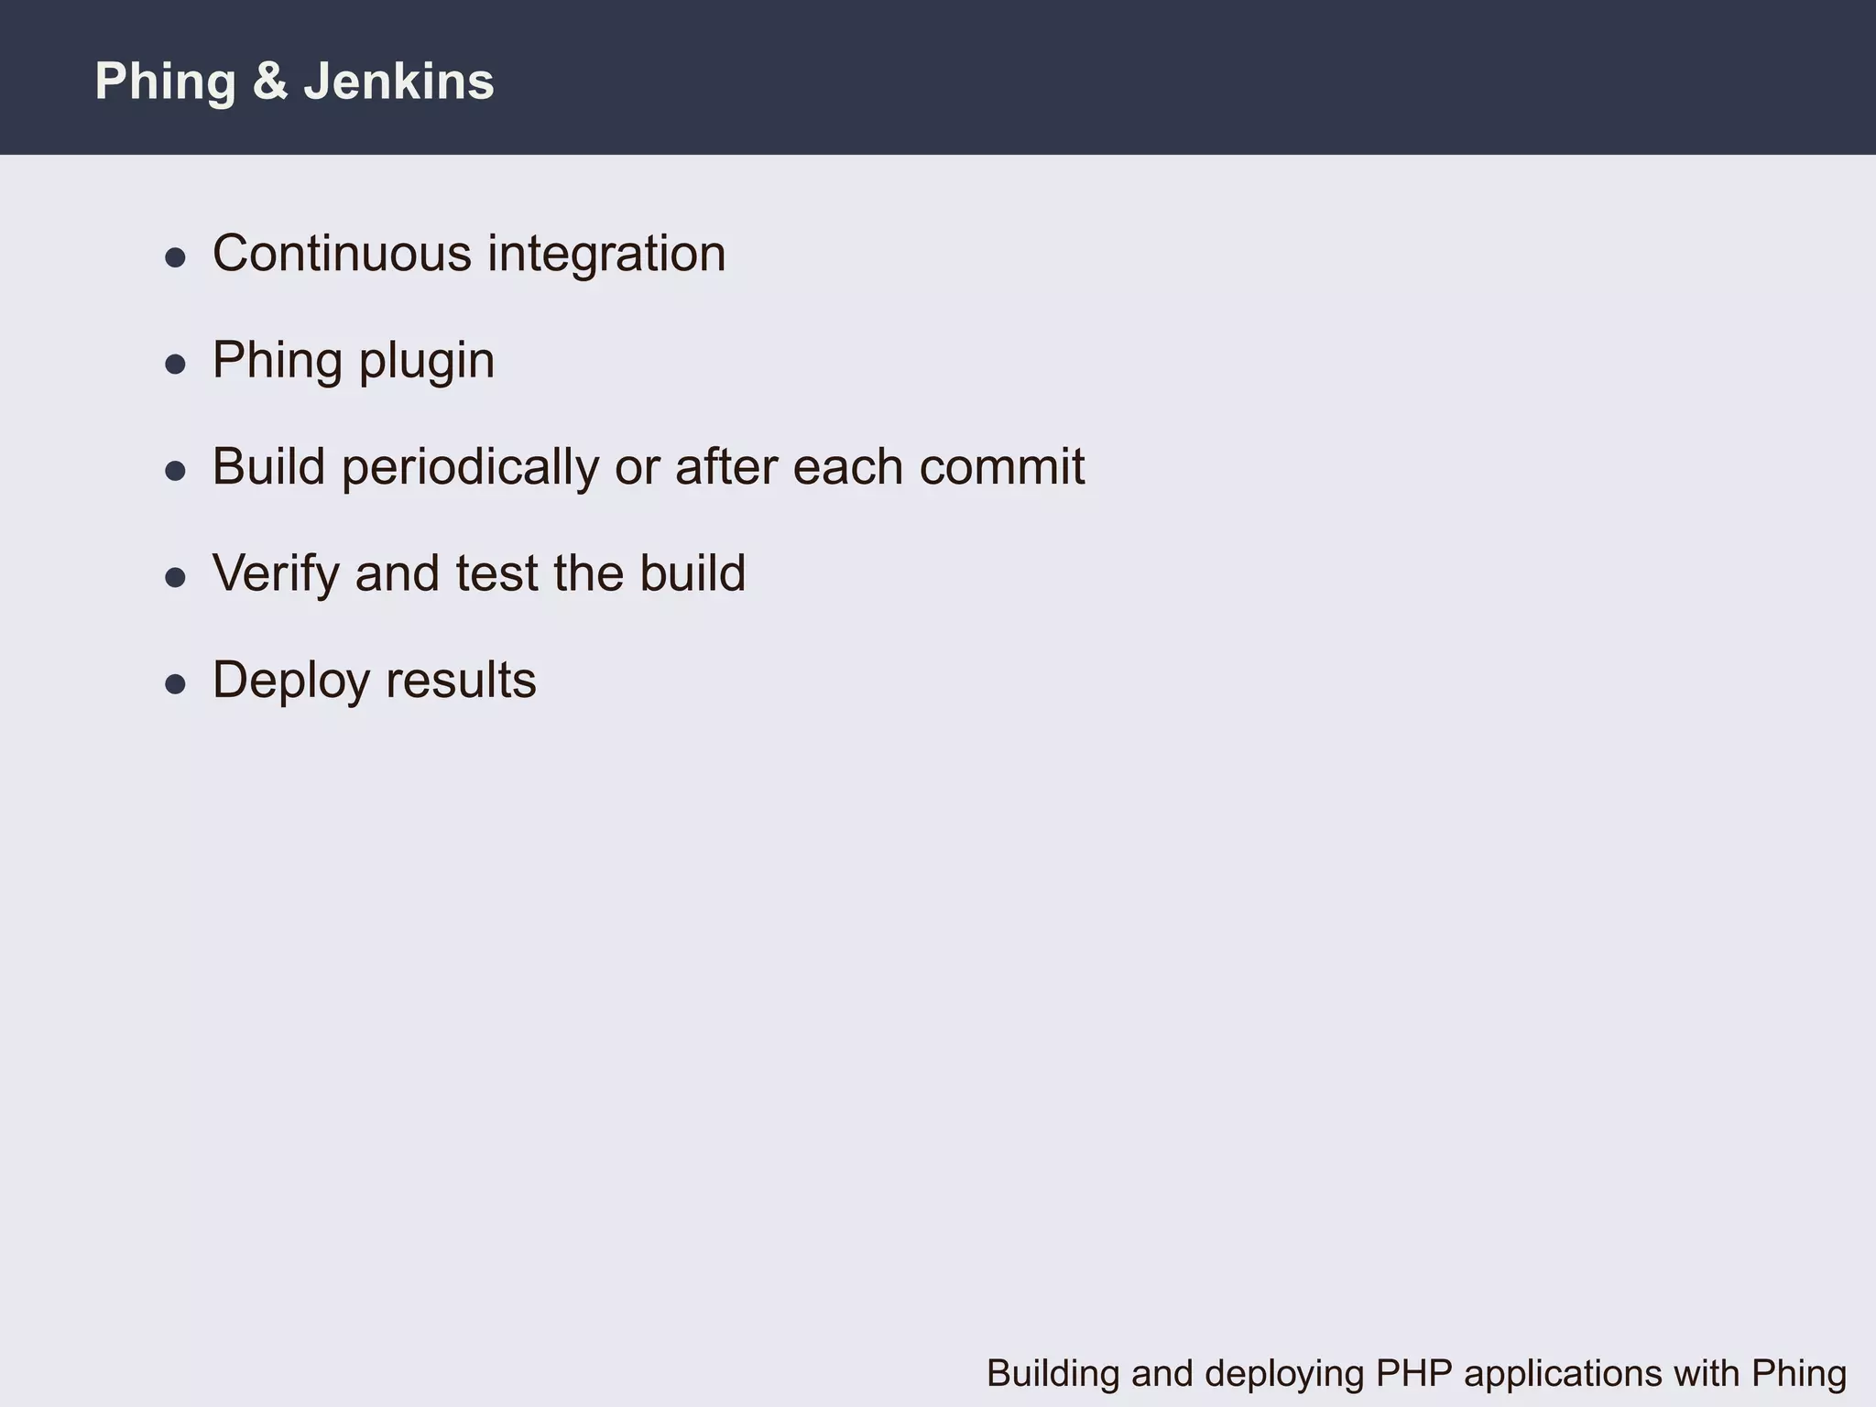The height and width of the screenshot is (1407, 1876).
Task: Click the word commit in the third bullet
Action: coord(1001,466)
